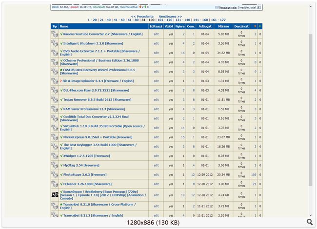Sort table by Nume column header
This screenshot has width=317, height=229.
point(64,26)
